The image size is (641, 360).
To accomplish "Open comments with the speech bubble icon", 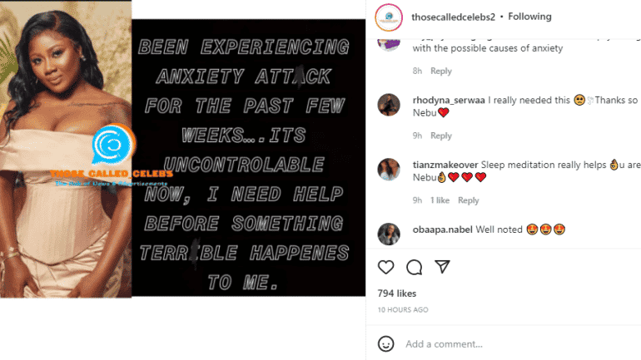I will [x=414, y=268].
